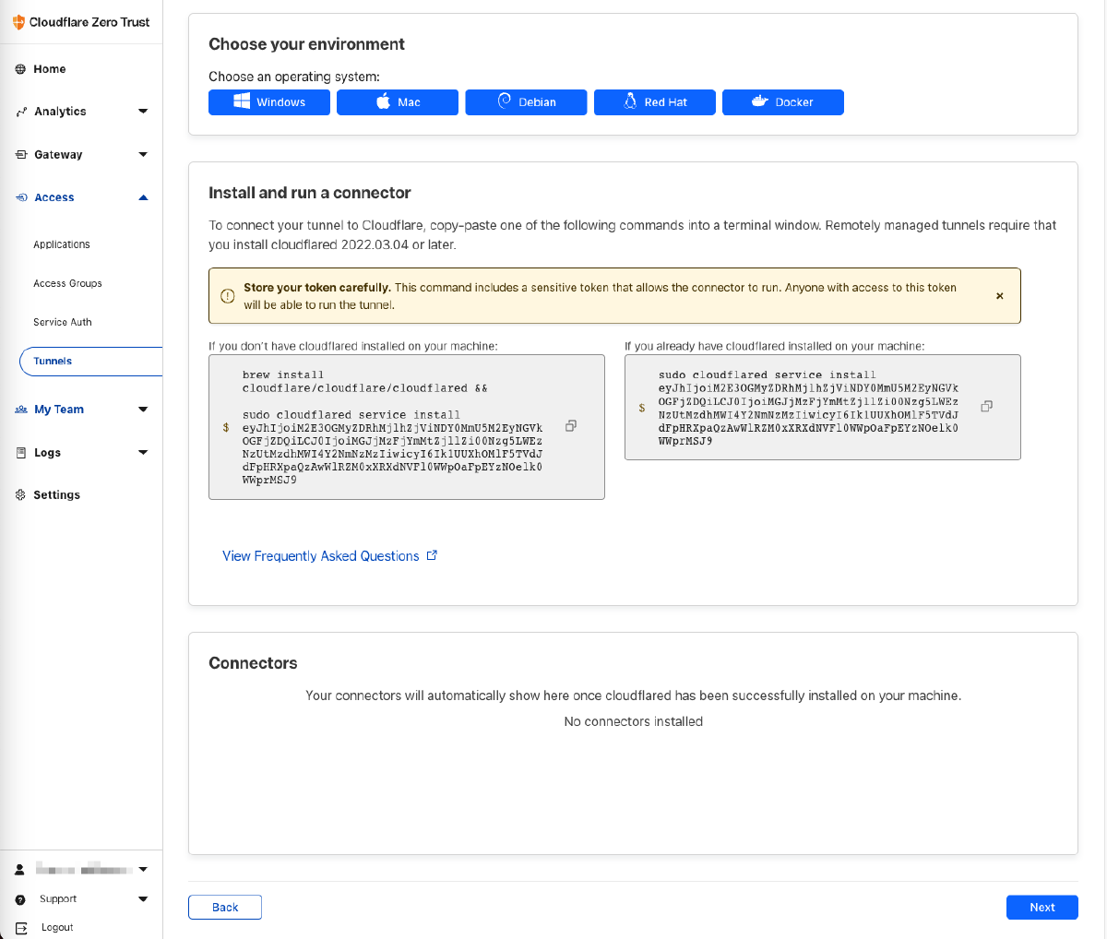Dismiss the token warning banner

coord(999,296)
